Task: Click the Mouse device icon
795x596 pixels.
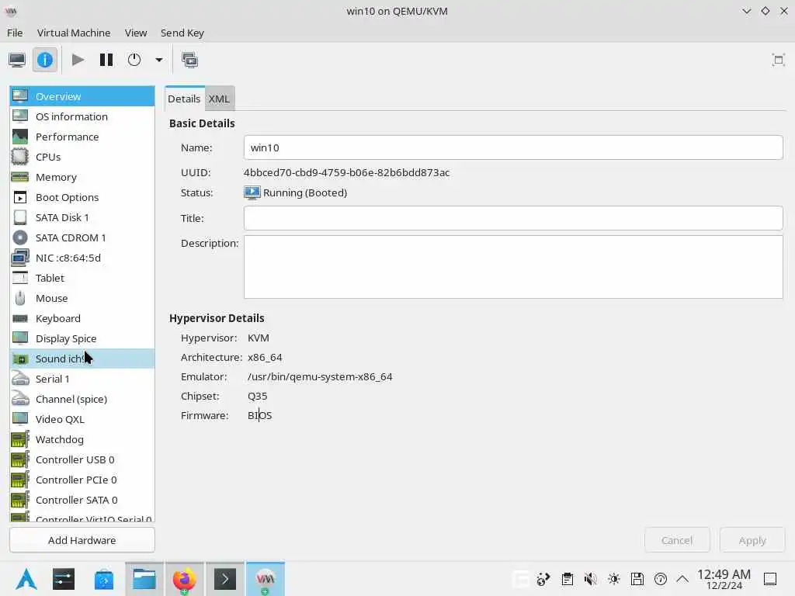Action: [x=20, y=298]
